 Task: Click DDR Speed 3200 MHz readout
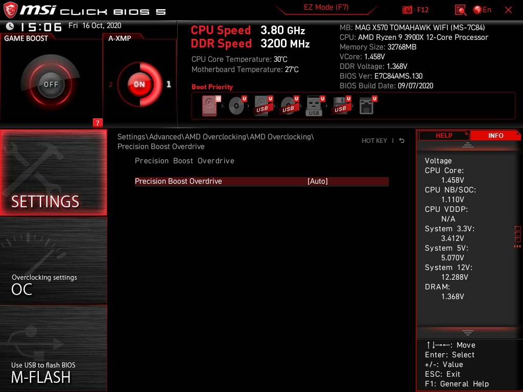point(250,44)
